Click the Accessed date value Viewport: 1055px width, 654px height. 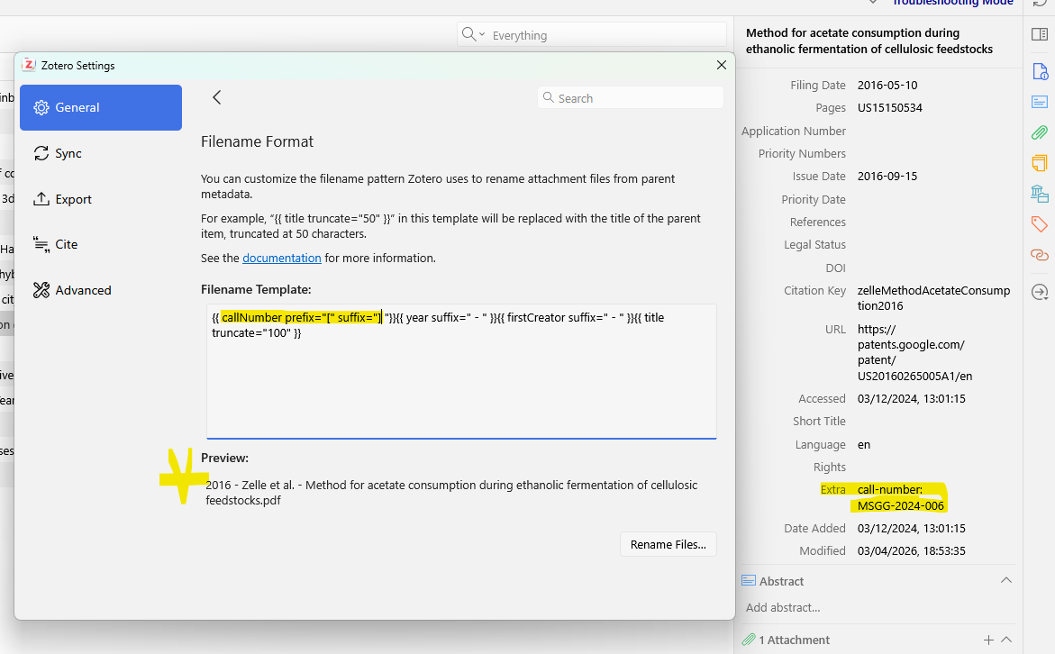(911, 399)
